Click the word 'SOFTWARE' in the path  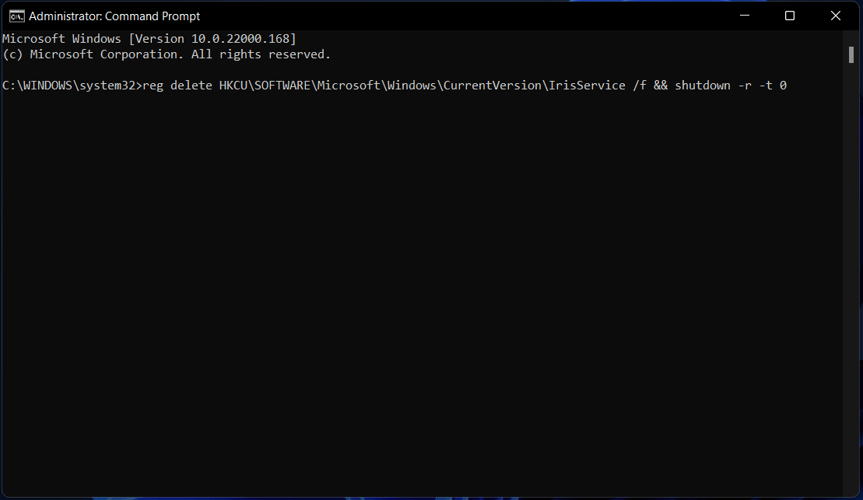(282, 86)
